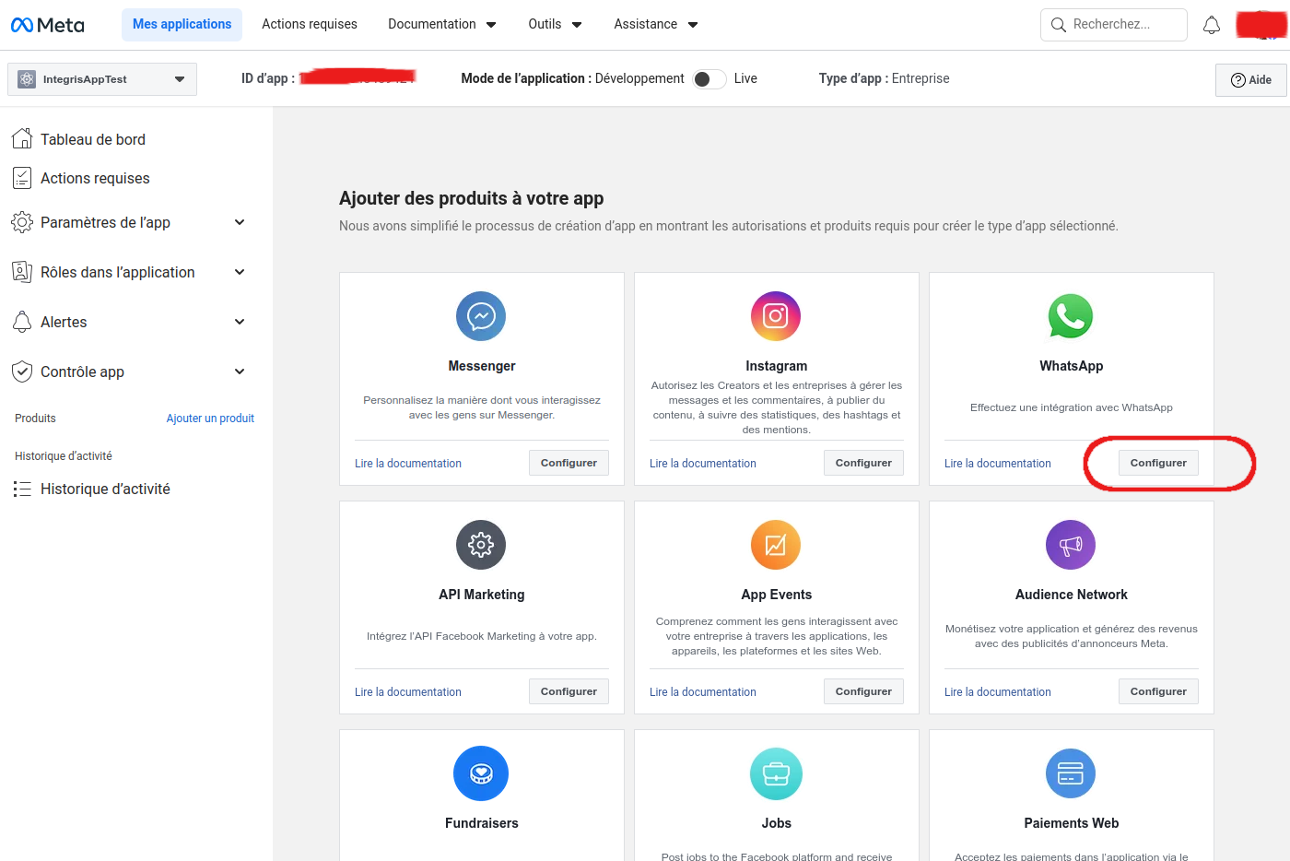Click the Ajouter un produit link
Image resolution: width=1290 pixels, height=861 pixels.
tap(210, 419)
